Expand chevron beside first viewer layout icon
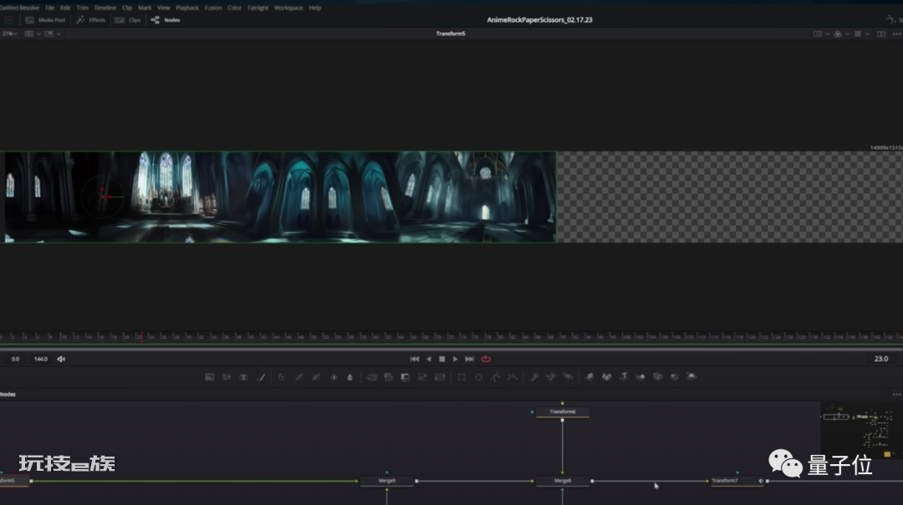The width and height of the screenshot is (903, 505). click(x=38, y=34)
